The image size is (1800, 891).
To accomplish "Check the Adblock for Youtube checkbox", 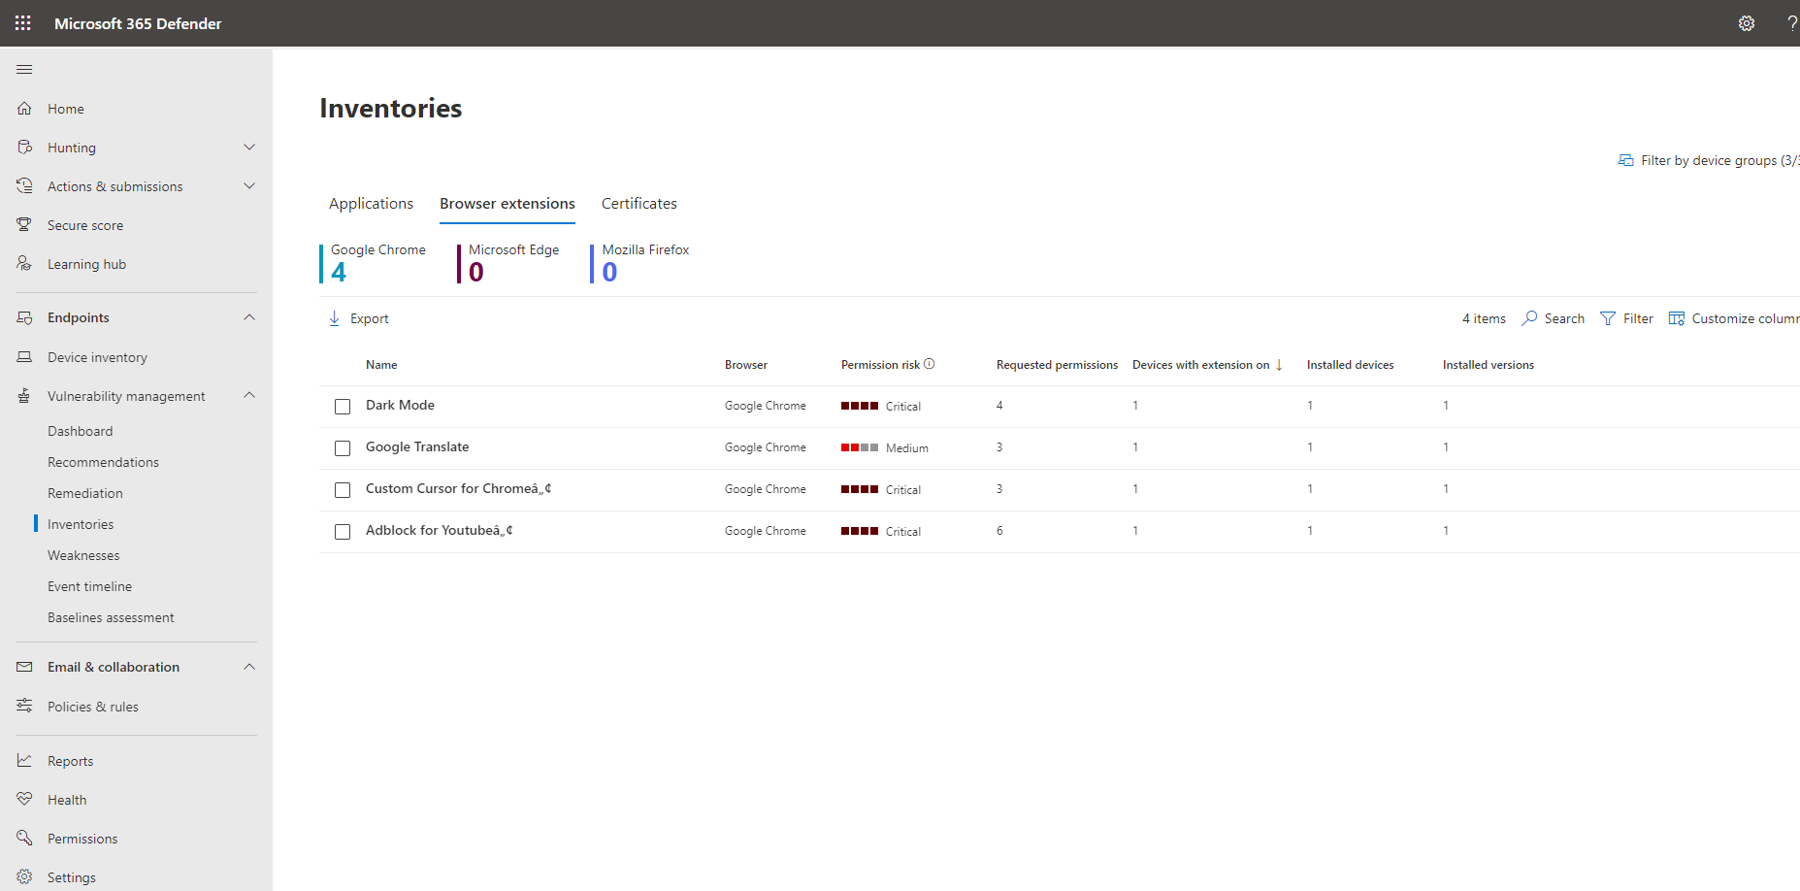I will coord(343,532).
